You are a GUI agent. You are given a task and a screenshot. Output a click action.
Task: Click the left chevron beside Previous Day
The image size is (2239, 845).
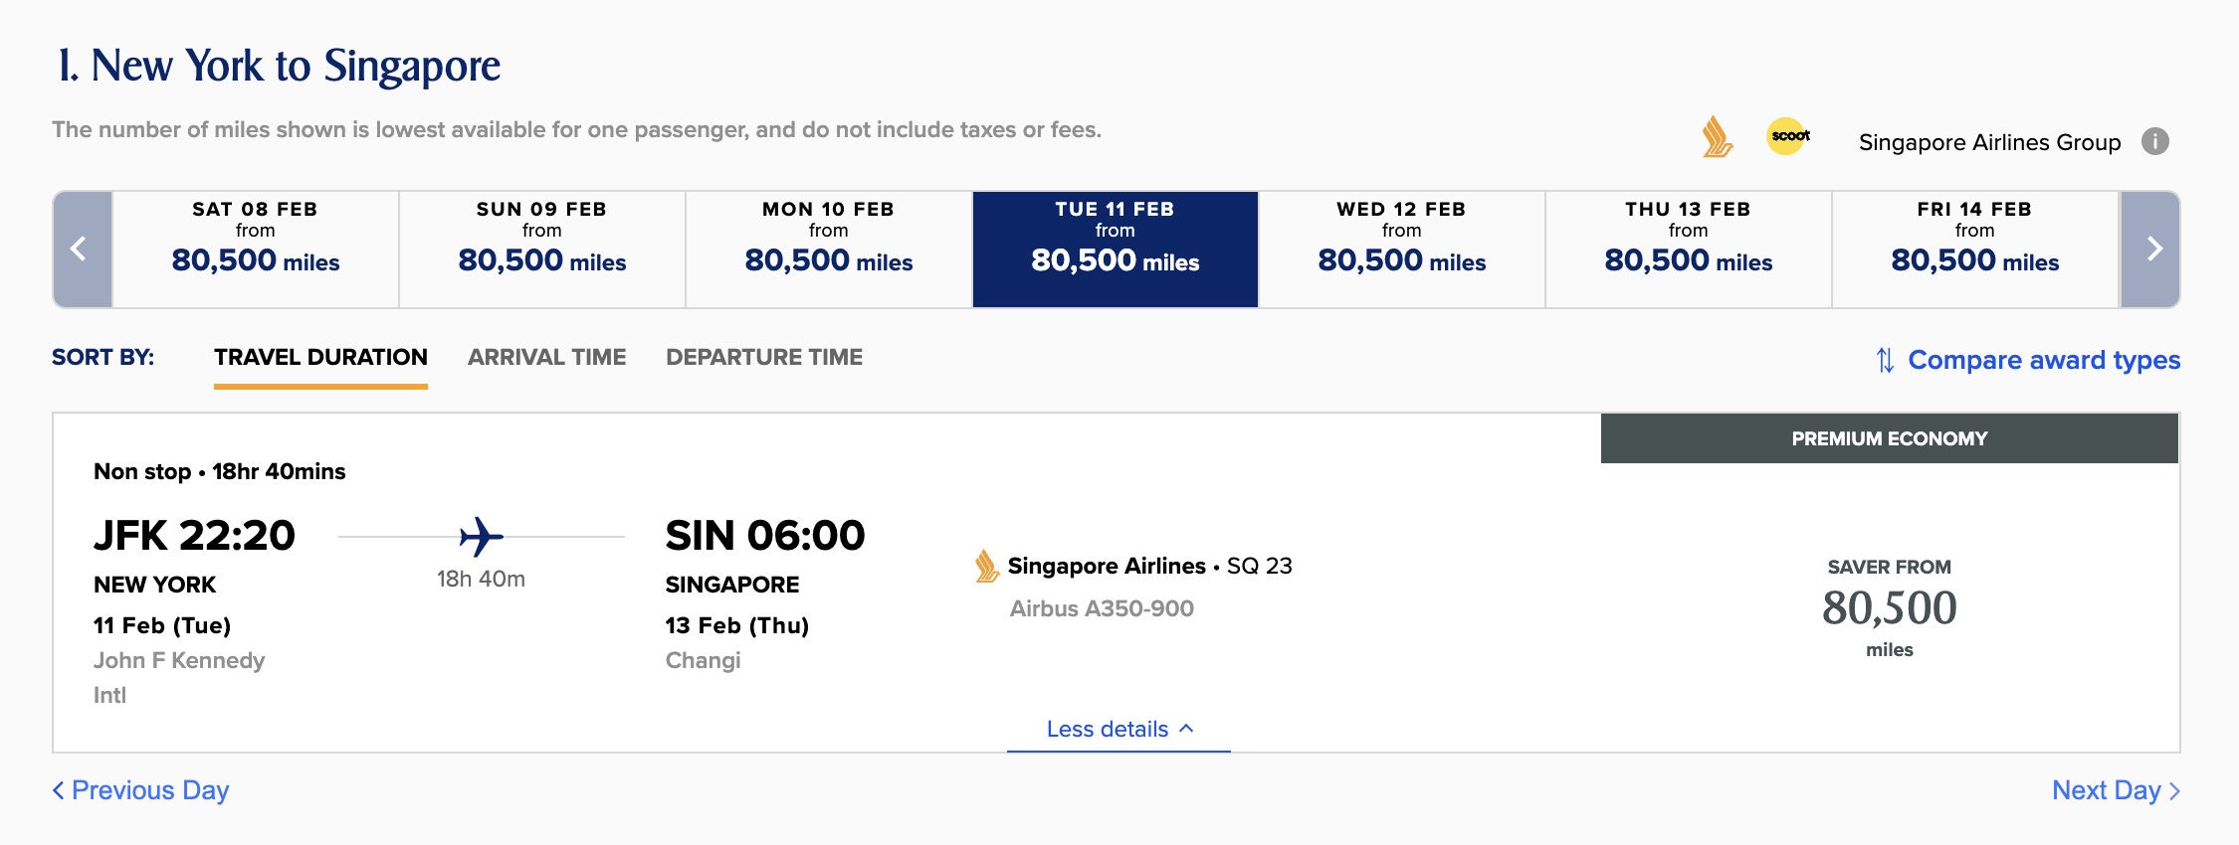(x=60, y=789)
